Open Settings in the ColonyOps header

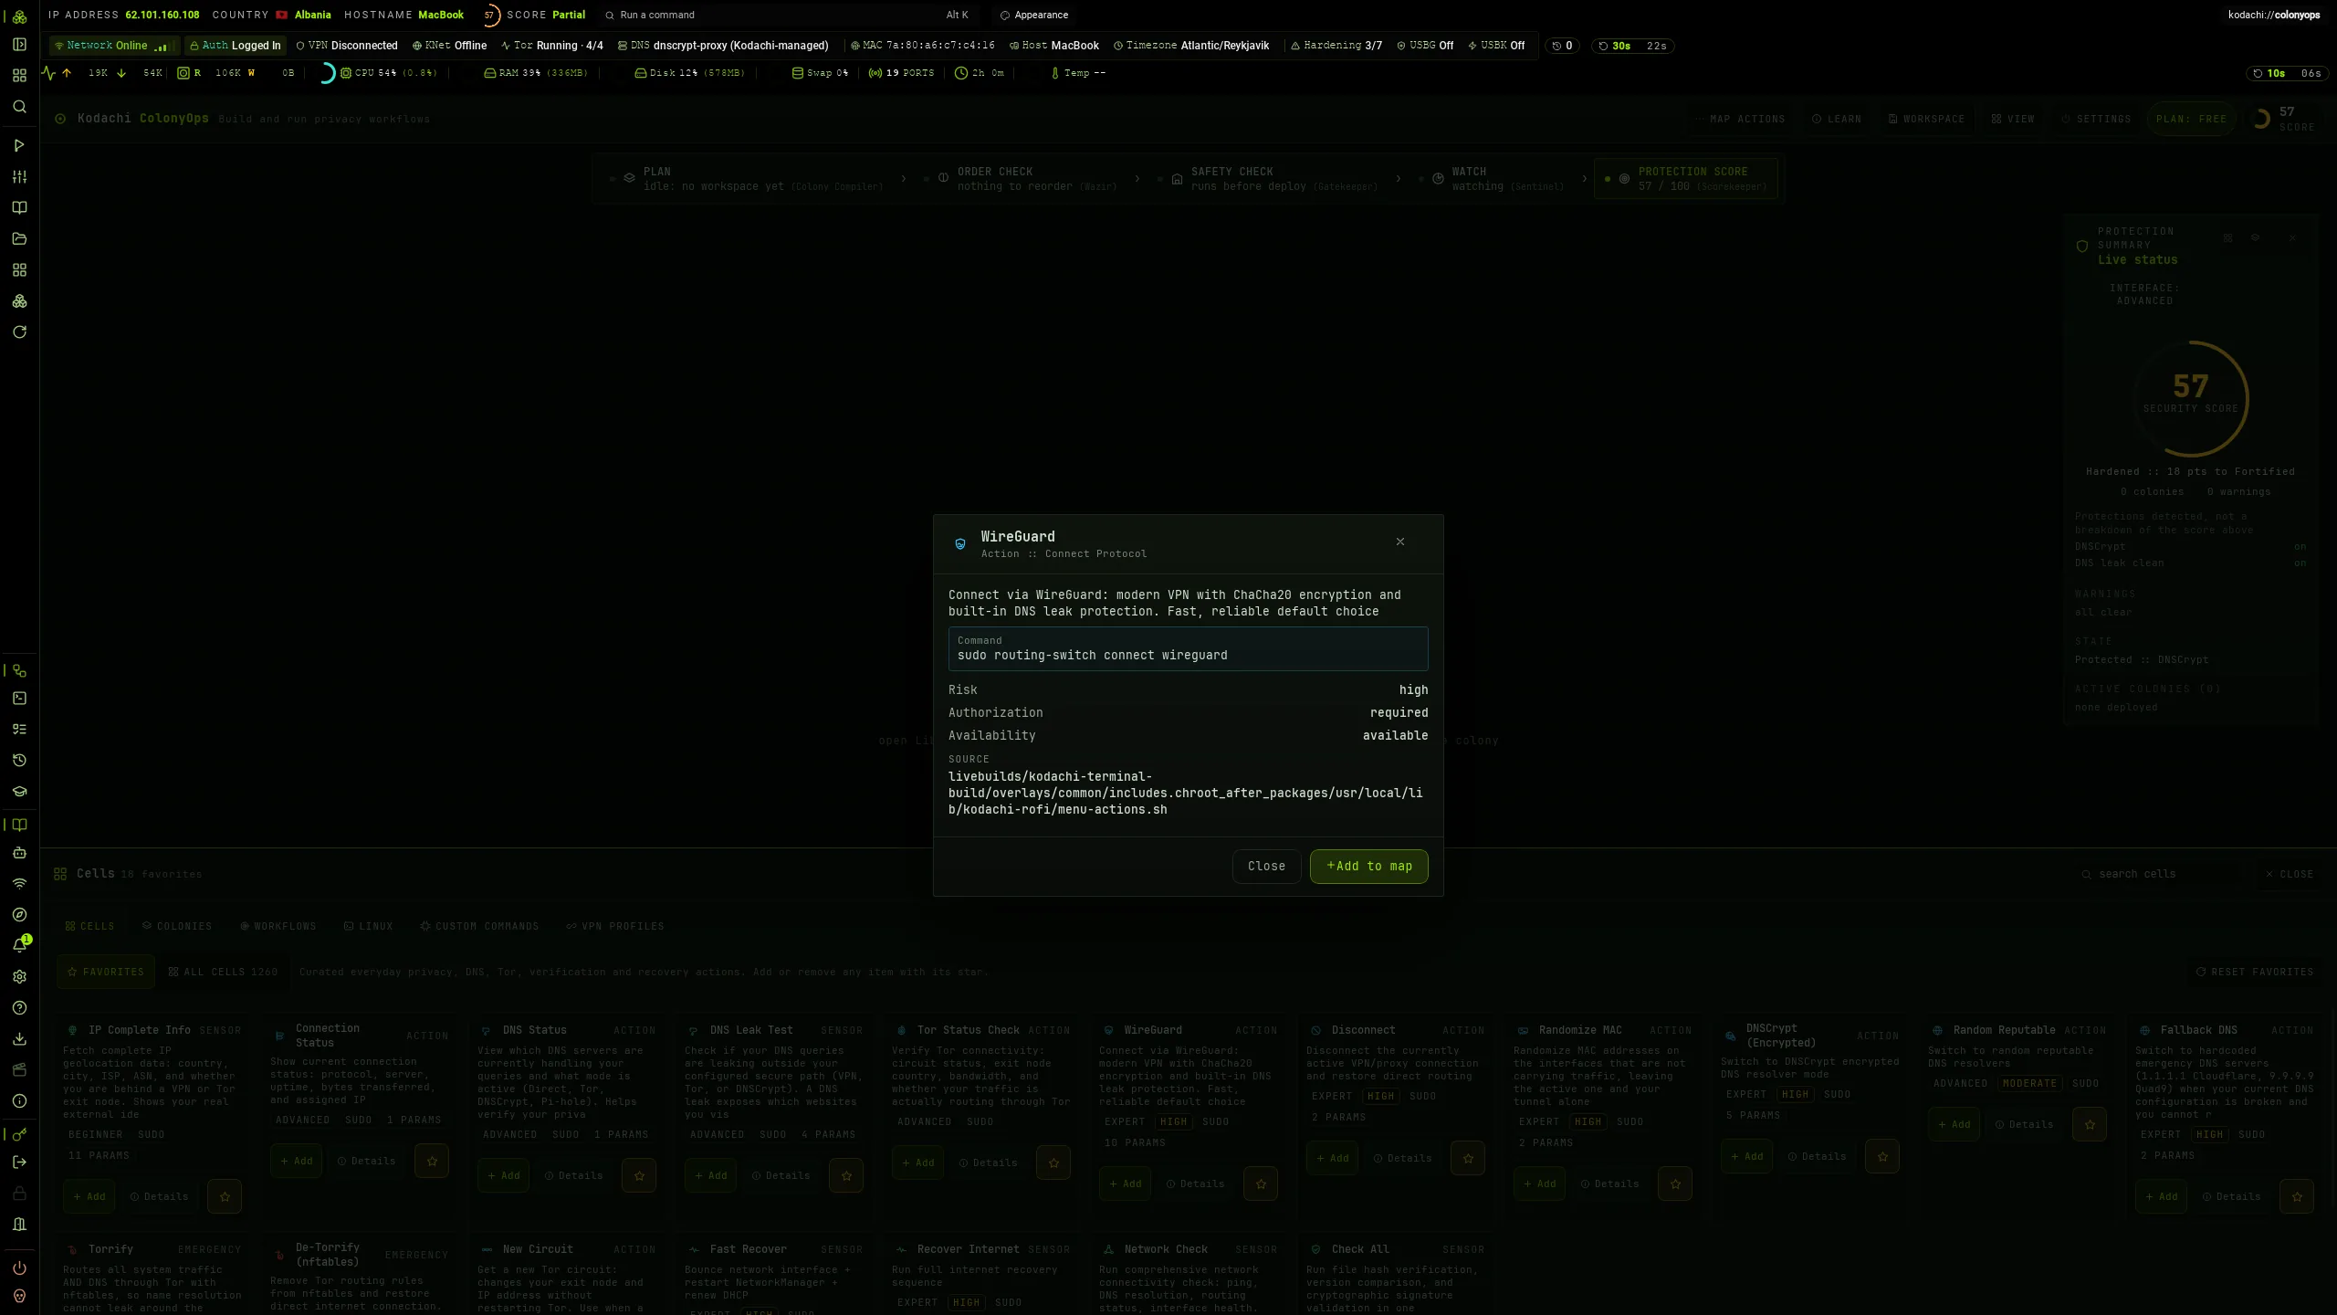point(2096,120)
